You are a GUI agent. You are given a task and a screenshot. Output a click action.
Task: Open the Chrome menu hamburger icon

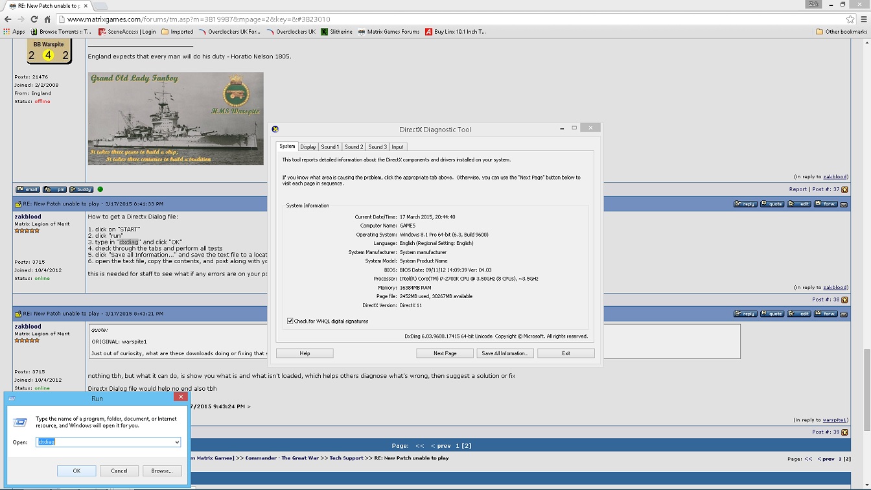[x=864, y=19]
